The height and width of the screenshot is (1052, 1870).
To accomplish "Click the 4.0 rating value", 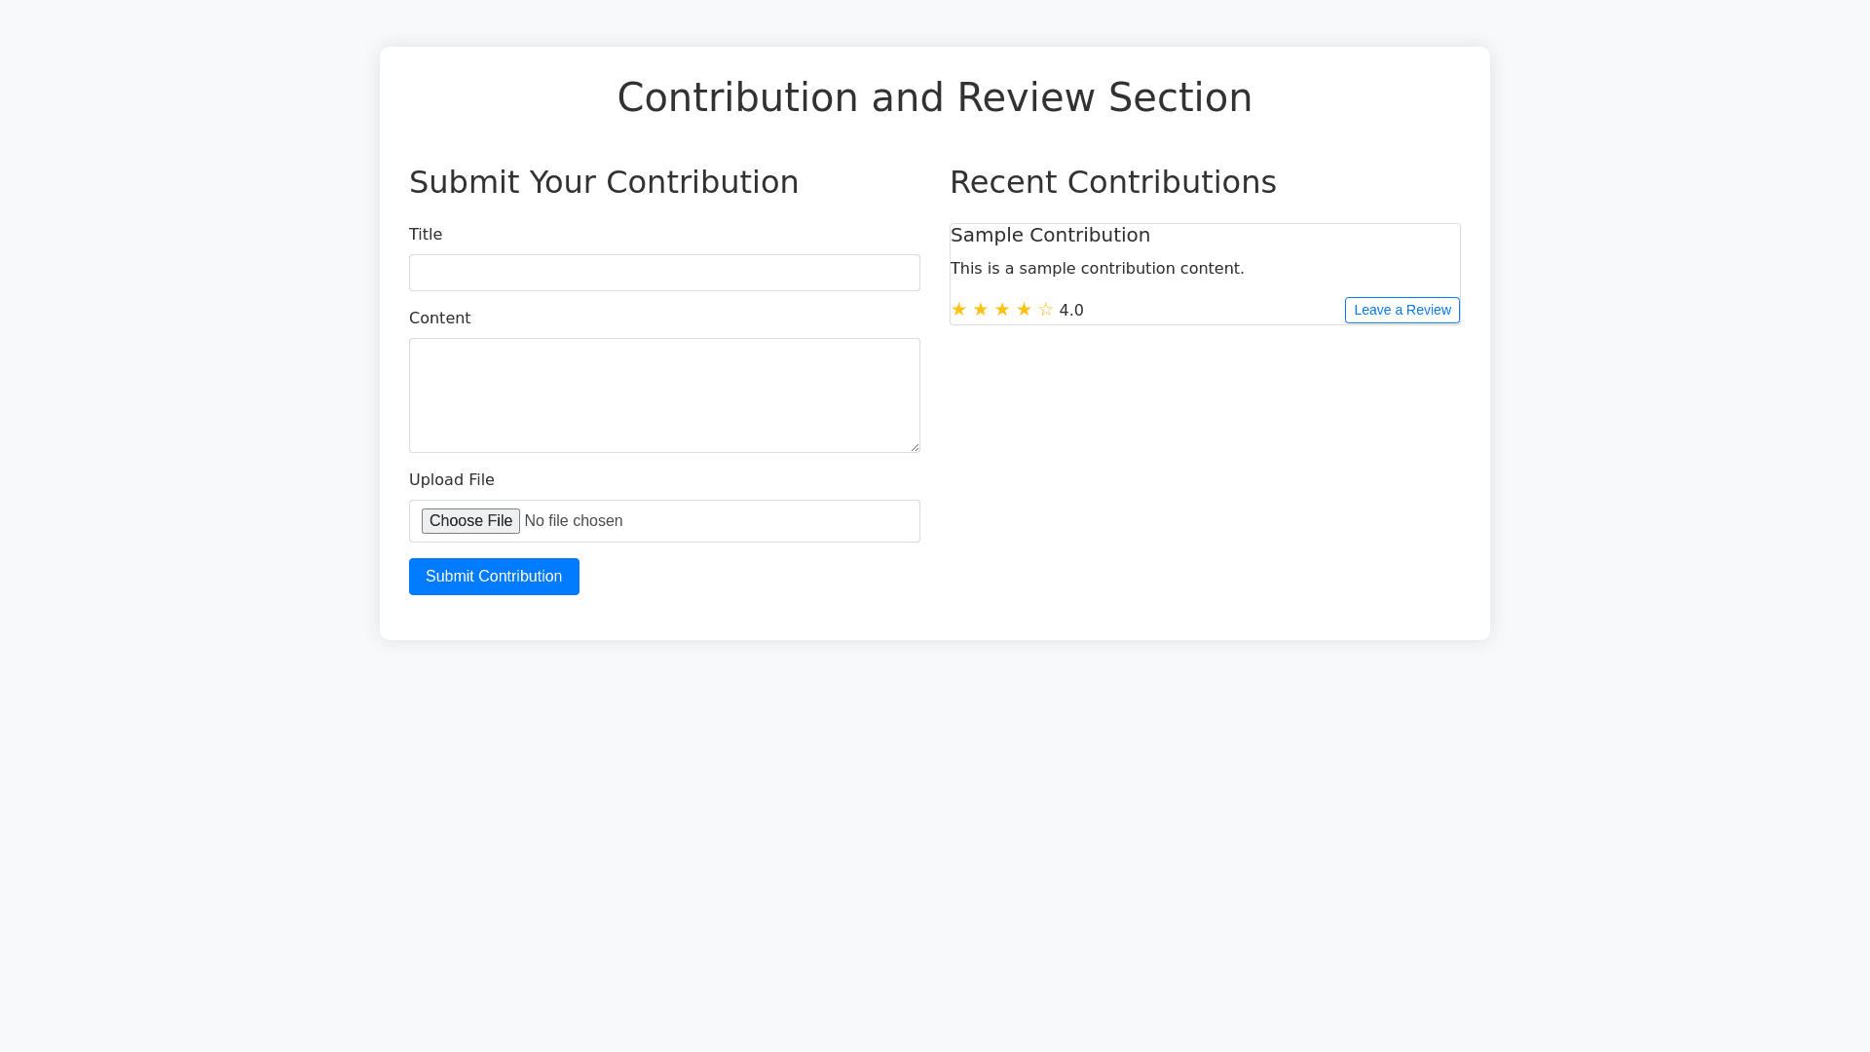I will click(1071, 311).
